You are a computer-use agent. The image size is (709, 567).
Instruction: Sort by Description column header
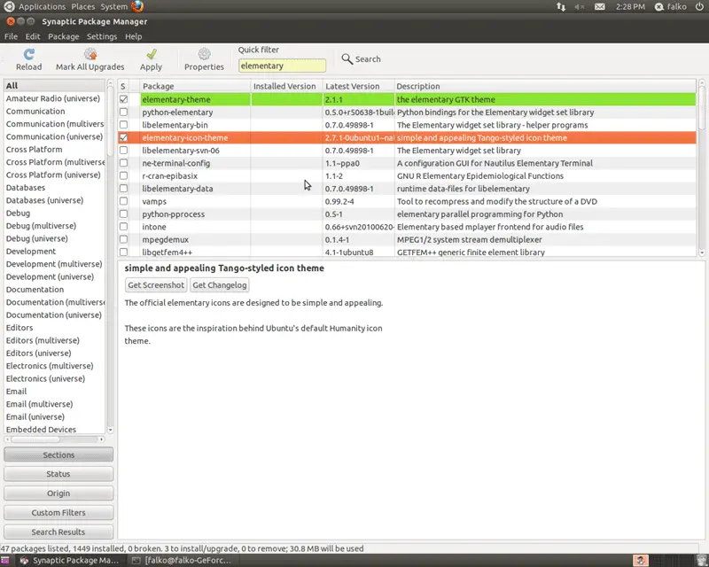pyautogui.click(x=545, y=86)
